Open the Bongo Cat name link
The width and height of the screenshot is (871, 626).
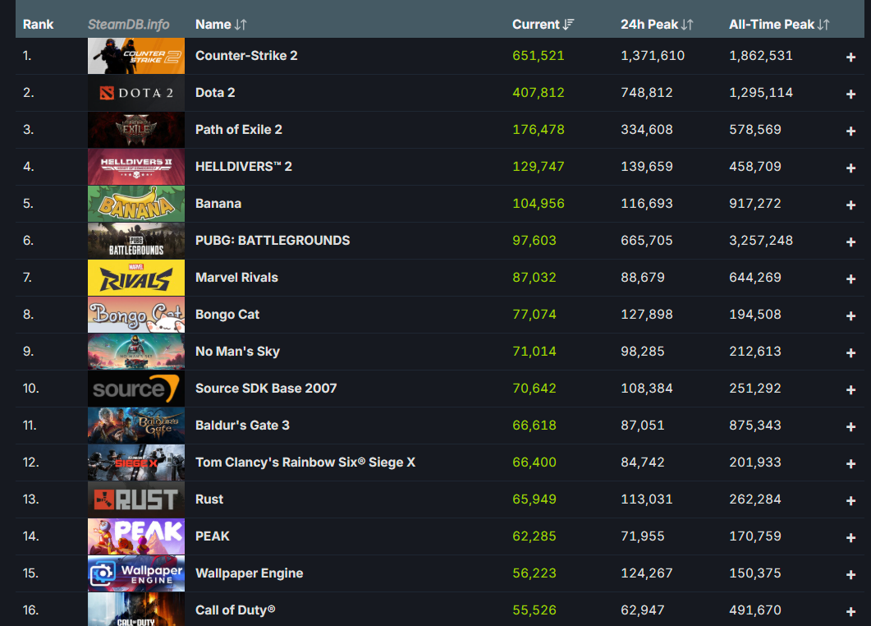[227, 314]
